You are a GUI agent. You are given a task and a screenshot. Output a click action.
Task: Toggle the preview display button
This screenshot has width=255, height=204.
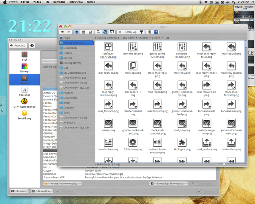105,32
